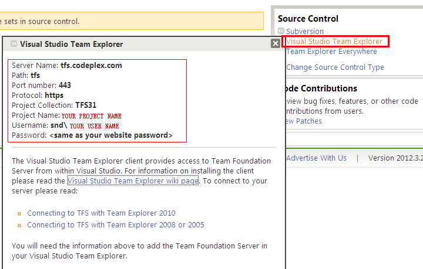423x269 pixels.
Task: Open Visual Studio Team Explorer wiki page
Action: pos(133,181)
